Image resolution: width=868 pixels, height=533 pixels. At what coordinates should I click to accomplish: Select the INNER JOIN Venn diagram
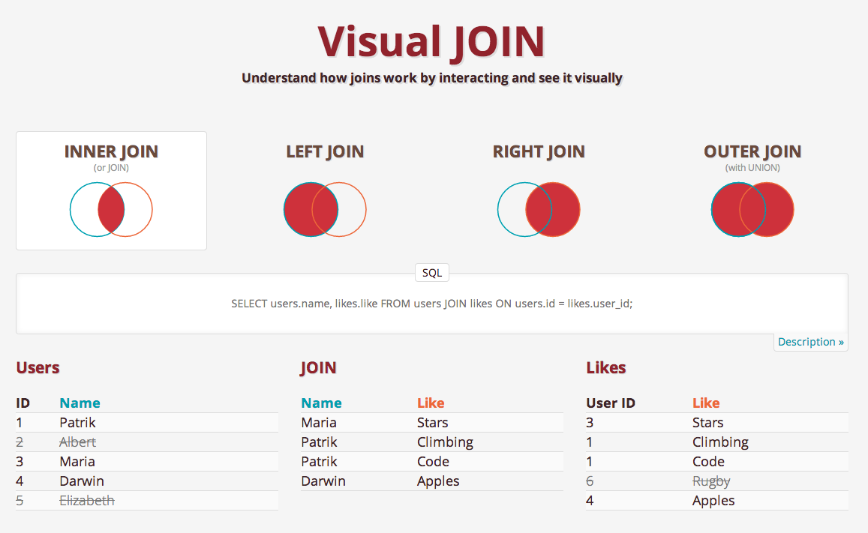tap(111, 209)
